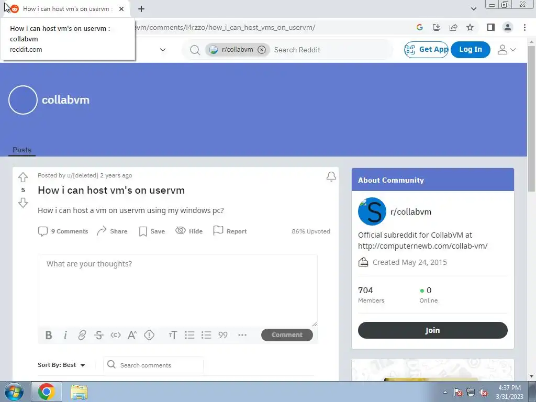Screen dimensions: 536x402
Task: Click the r/collabvm community avatar icon
Action: pyautogui.click(x=372, y=211)
